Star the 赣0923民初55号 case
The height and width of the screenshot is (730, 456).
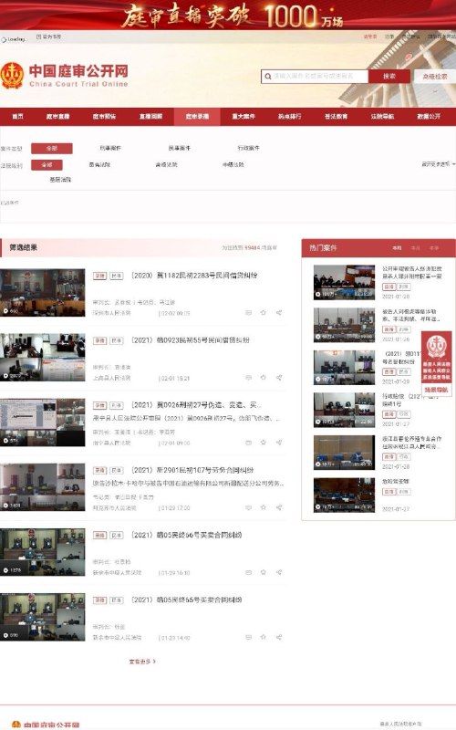264,377
